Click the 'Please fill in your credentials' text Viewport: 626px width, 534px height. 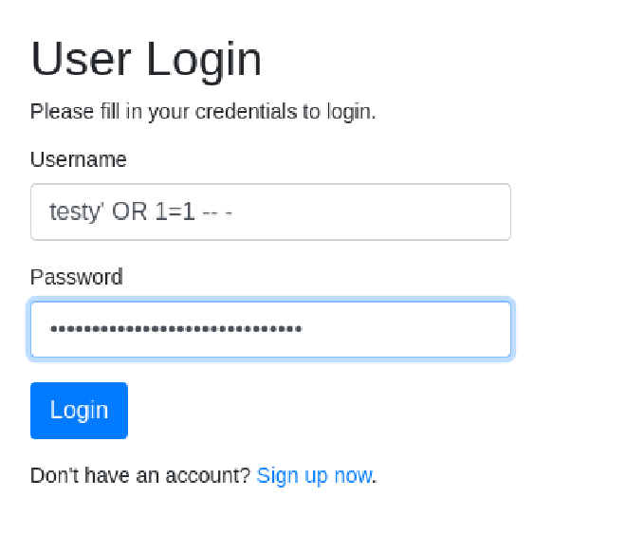point(203,111)
